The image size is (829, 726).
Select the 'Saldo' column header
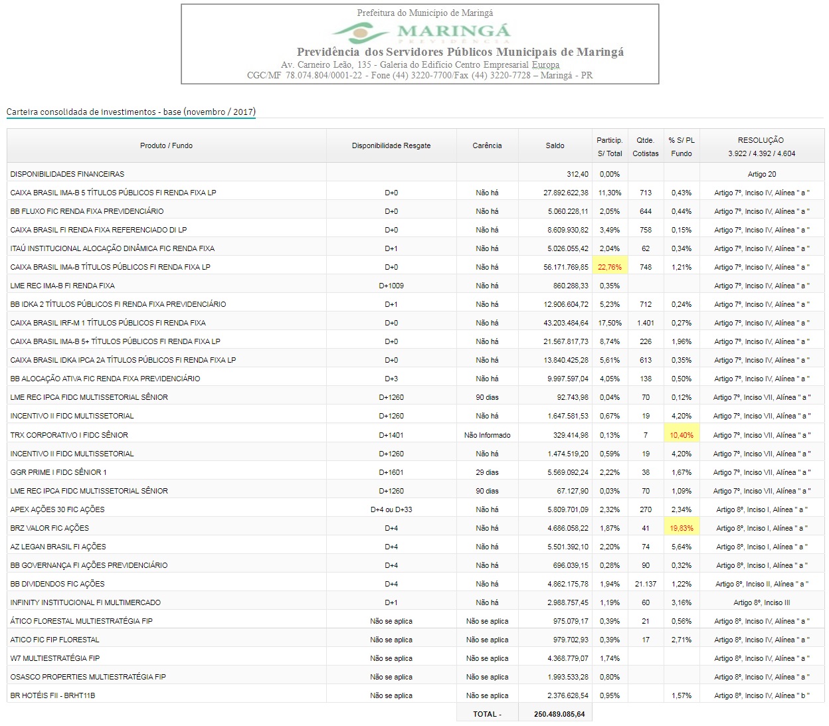click(555, 145)
